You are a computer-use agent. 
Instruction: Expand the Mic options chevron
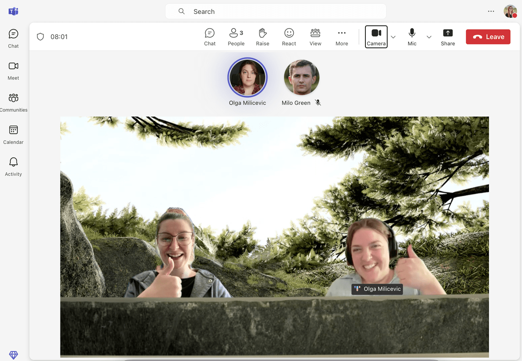(x=429, y=37)
